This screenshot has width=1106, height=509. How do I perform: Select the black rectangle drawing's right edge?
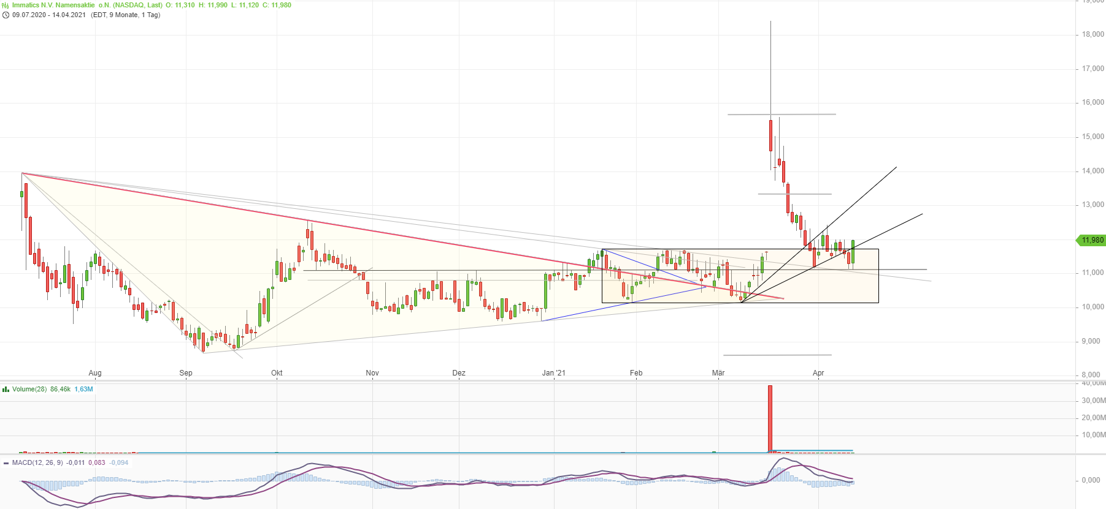point(878,276)
